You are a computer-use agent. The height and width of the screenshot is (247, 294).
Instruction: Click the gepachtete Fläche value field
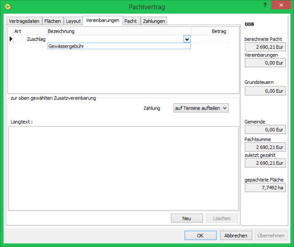coord(265,187)
